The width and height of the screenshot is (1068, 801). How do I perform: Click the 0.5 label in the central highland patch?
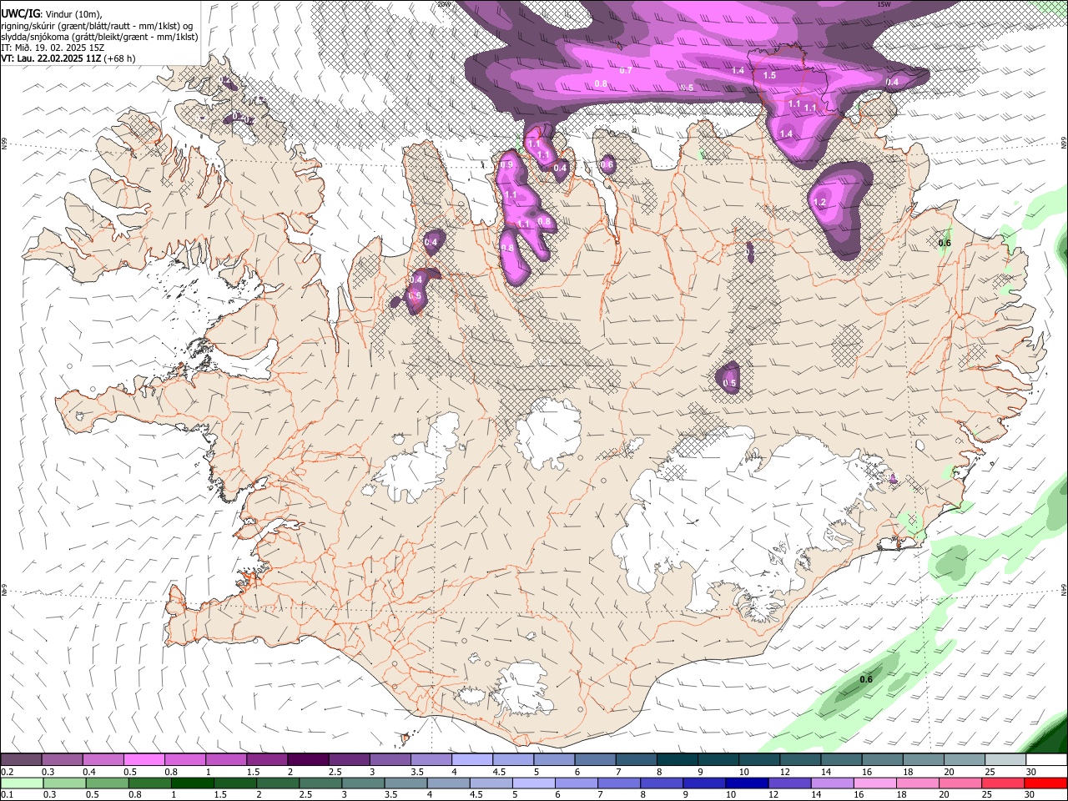[729, 384]
